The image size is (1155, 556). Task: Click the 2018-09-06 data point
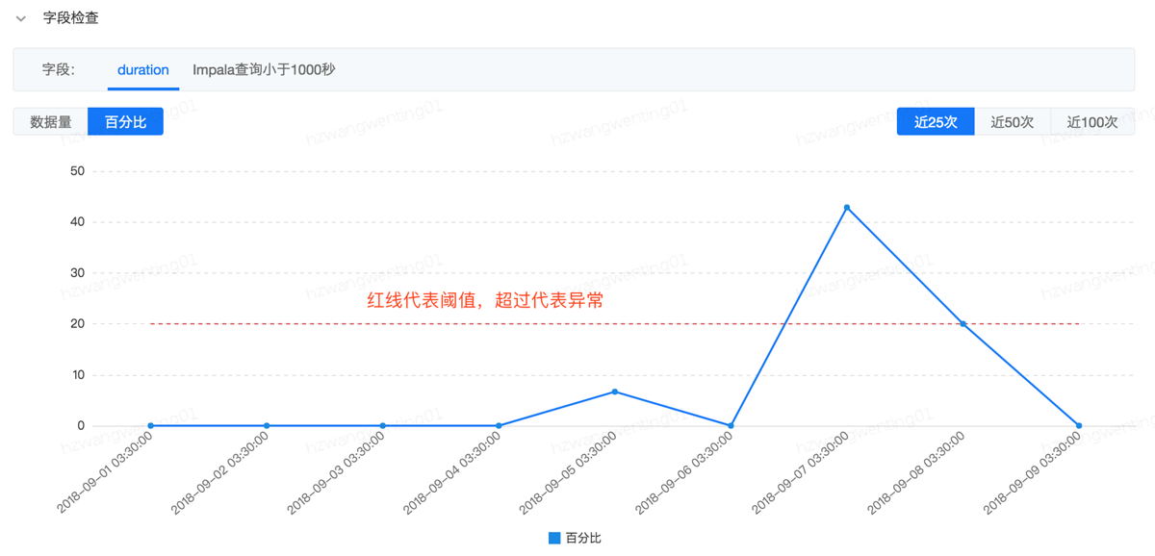tap(731, 425)
